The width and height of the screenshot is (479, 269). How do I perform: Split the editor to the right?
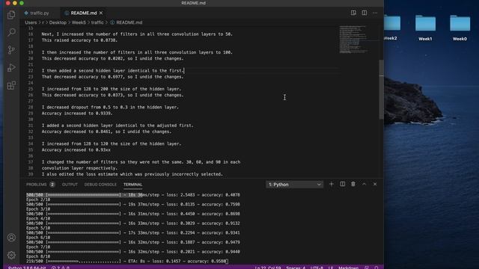(x=364, y=13)
